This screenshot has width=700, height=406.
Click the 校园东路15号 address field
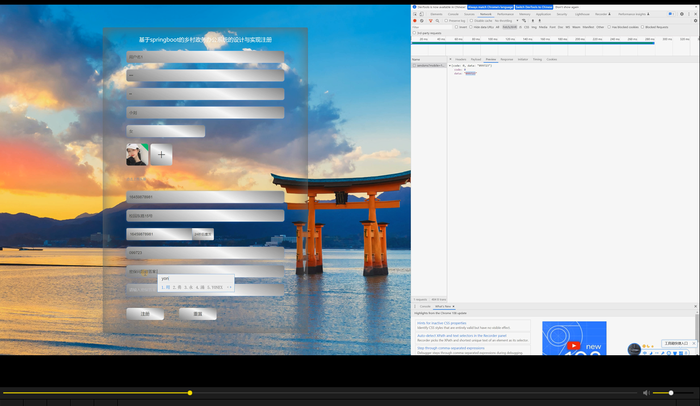[x=205, y=215]
